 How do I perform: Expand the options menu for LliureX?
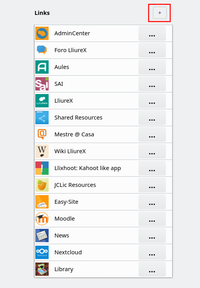click(x=152, y=101)
